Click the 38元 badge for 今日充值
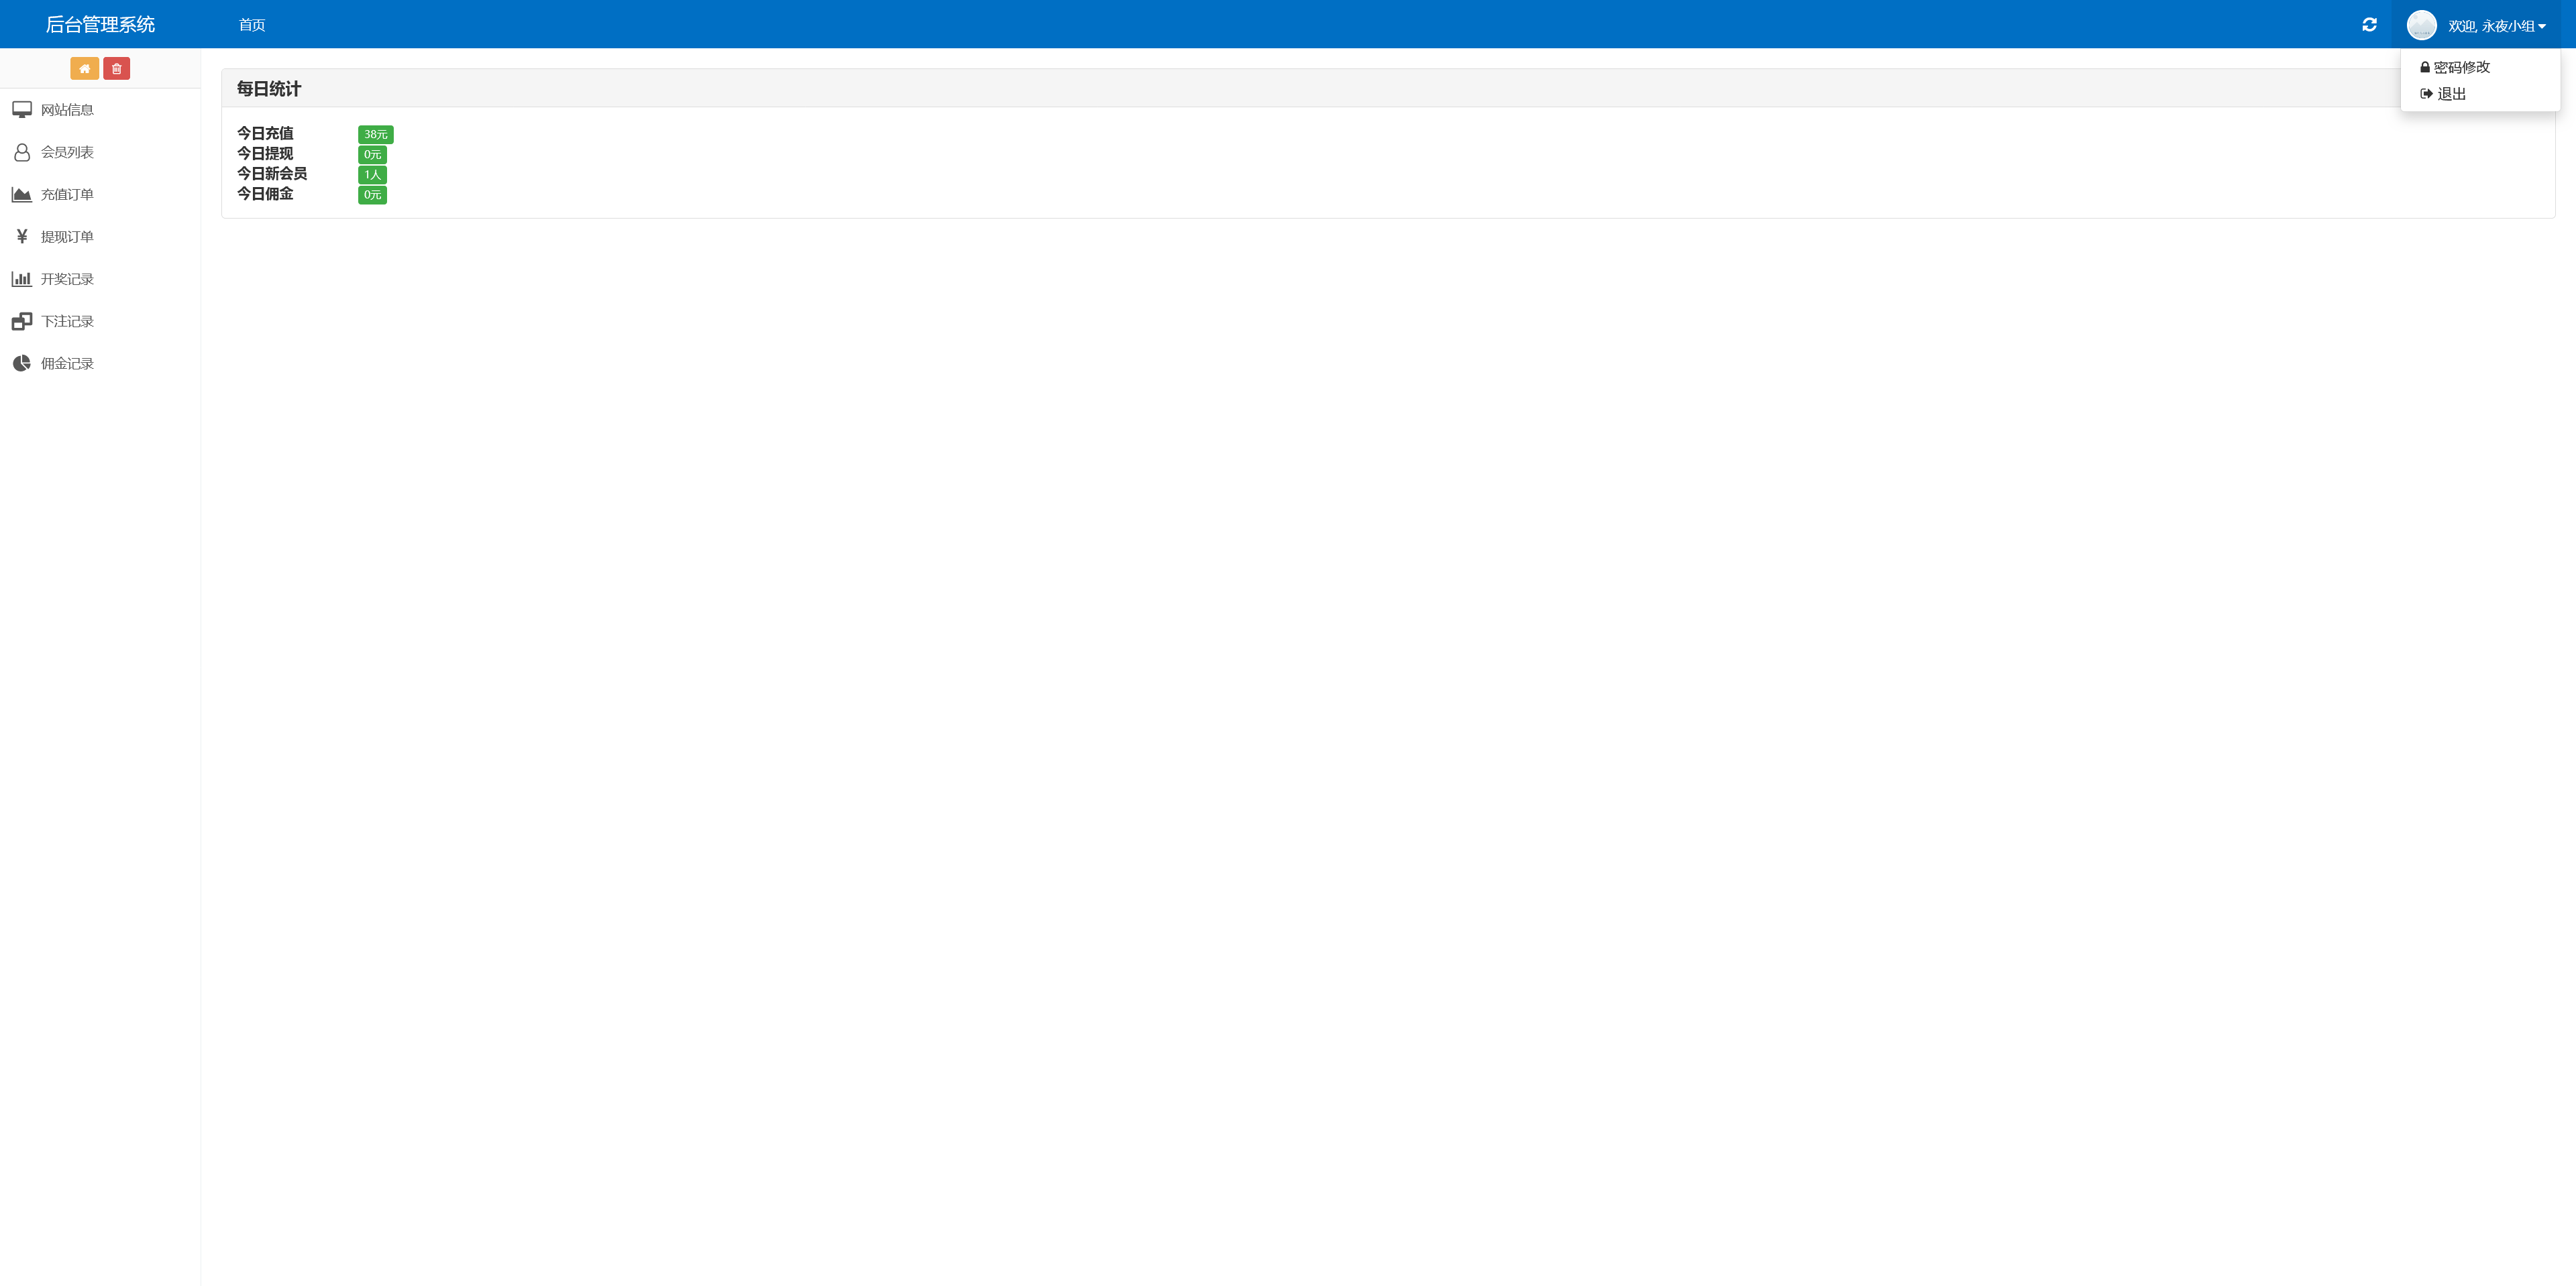The image size is (2576, 1286). [375, 135]
